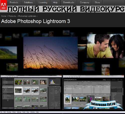The image size is (125, 114).
Task: Select the highlighted first thumbnail in second row
Action: (x=18, y=91)
